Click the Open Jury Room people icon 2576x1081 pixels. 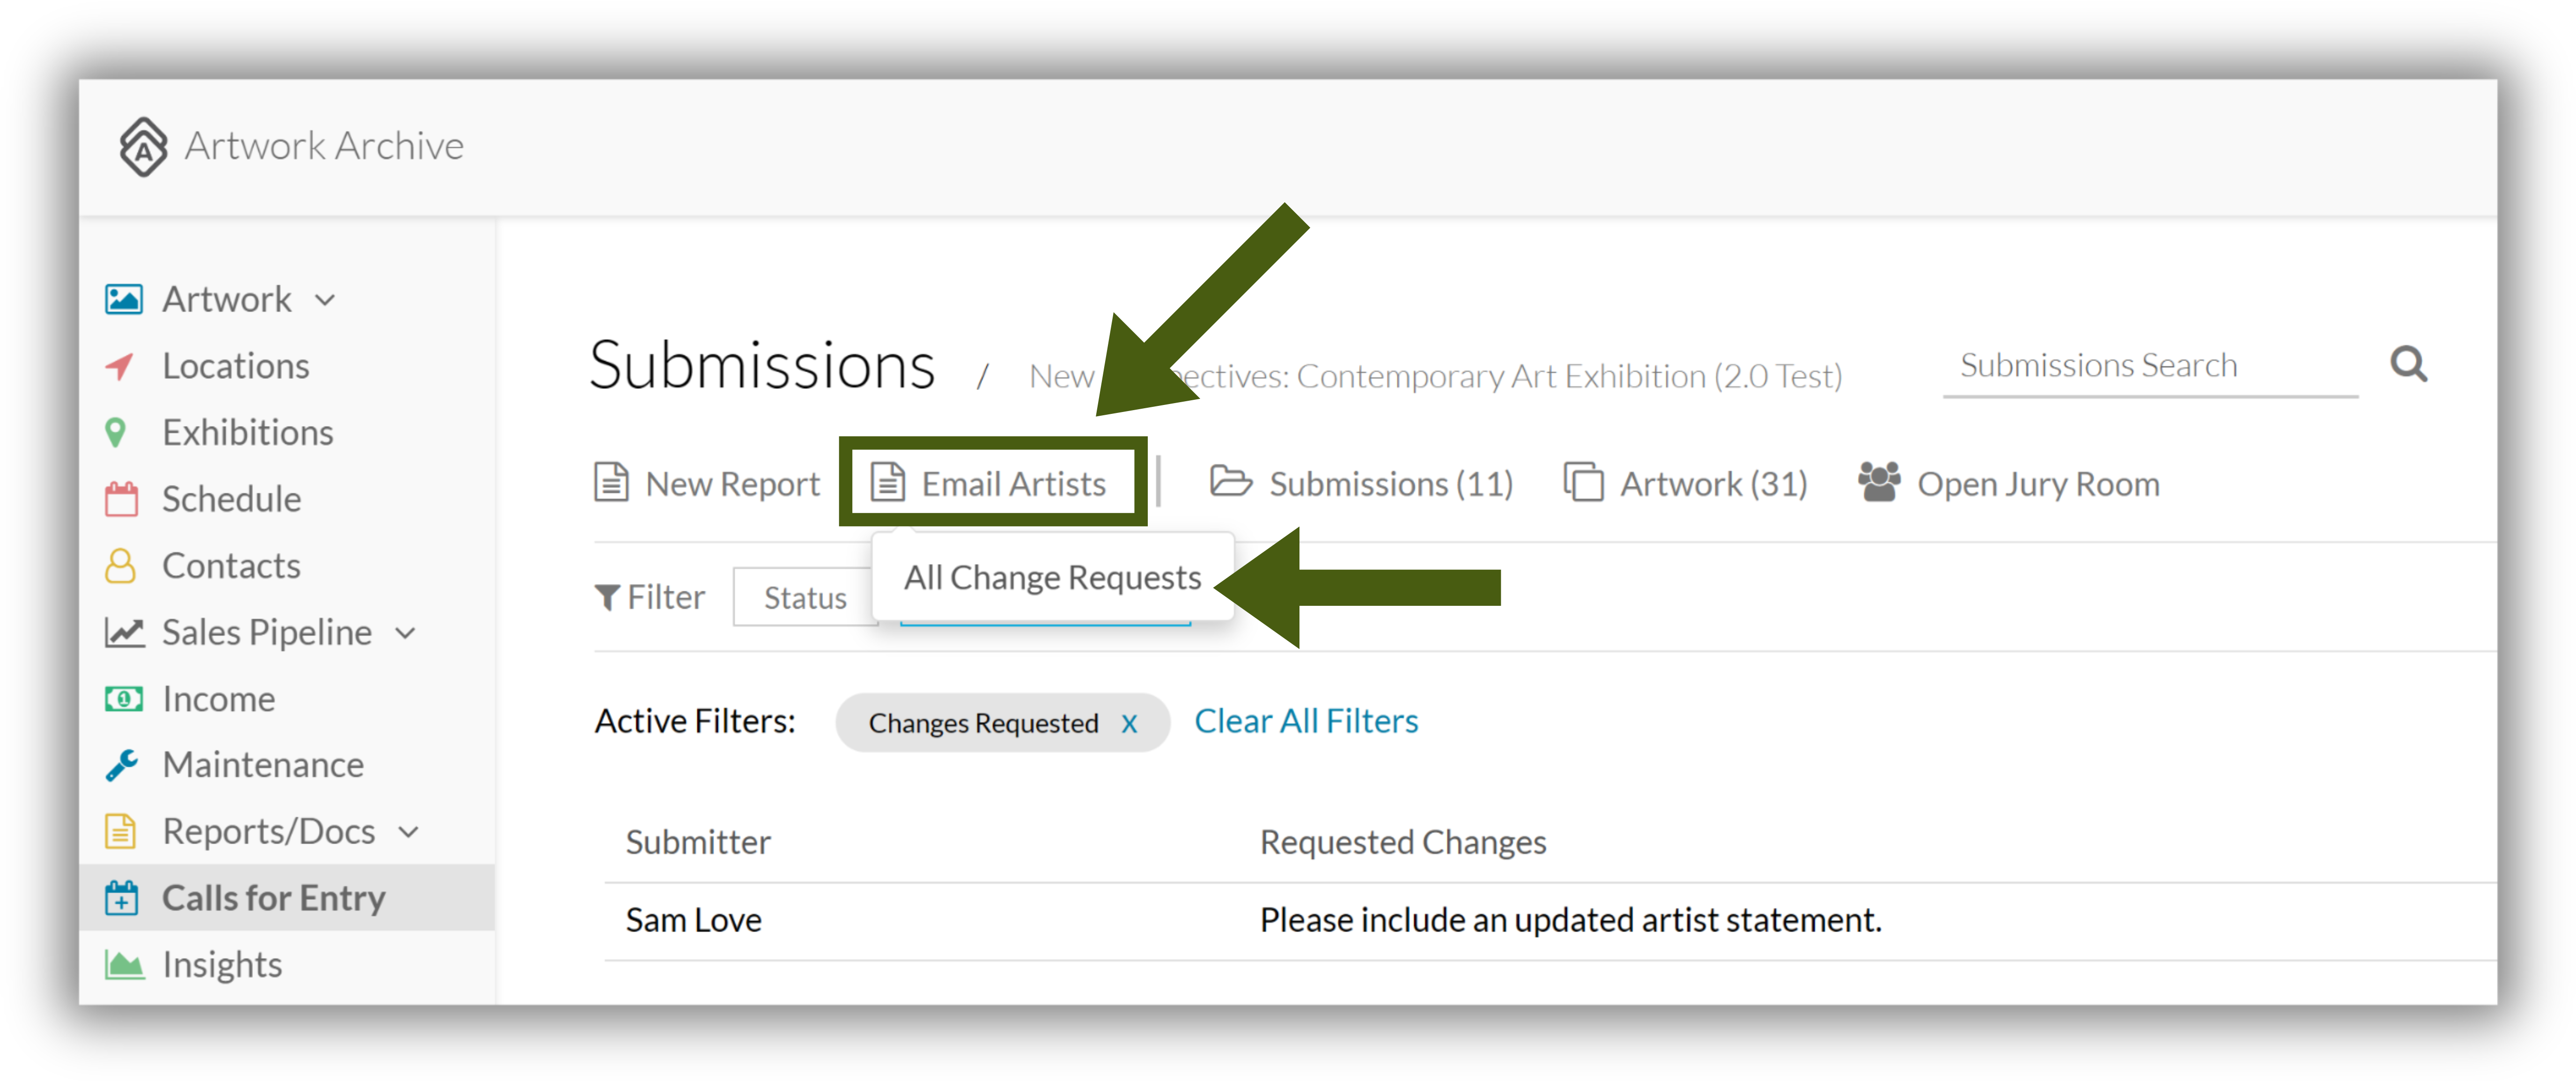coord(1879,482)
